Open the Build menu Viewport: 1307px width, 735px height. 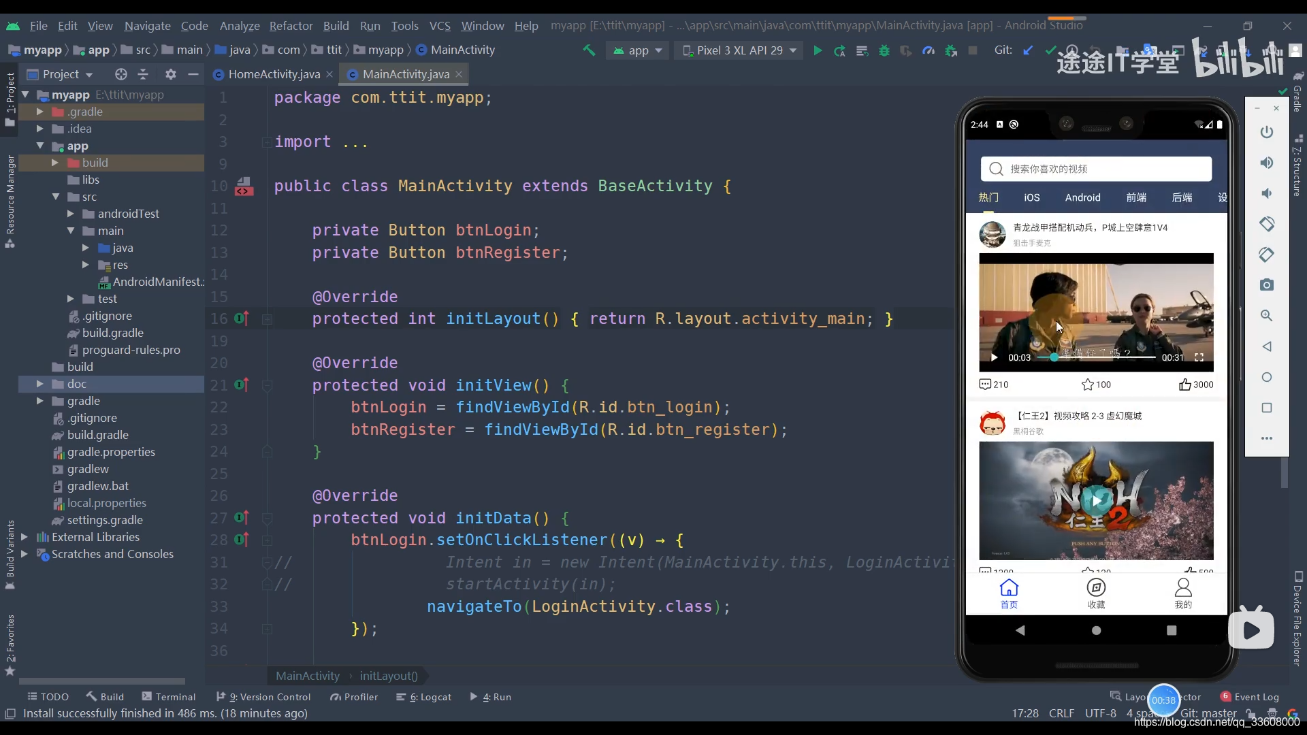pyautogui.click(x=336, y=25)
